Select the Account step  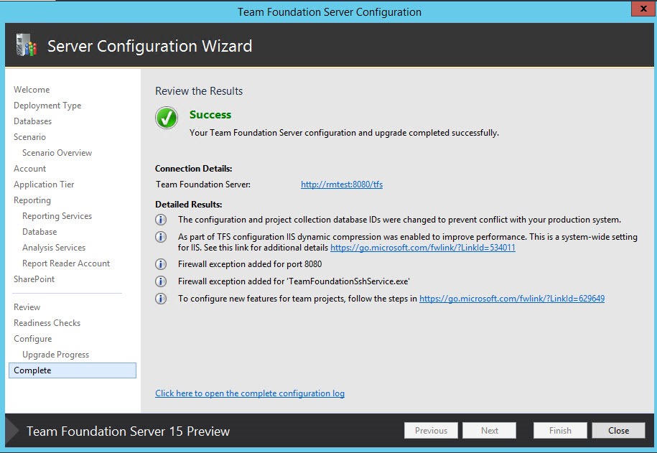point(29,169)
